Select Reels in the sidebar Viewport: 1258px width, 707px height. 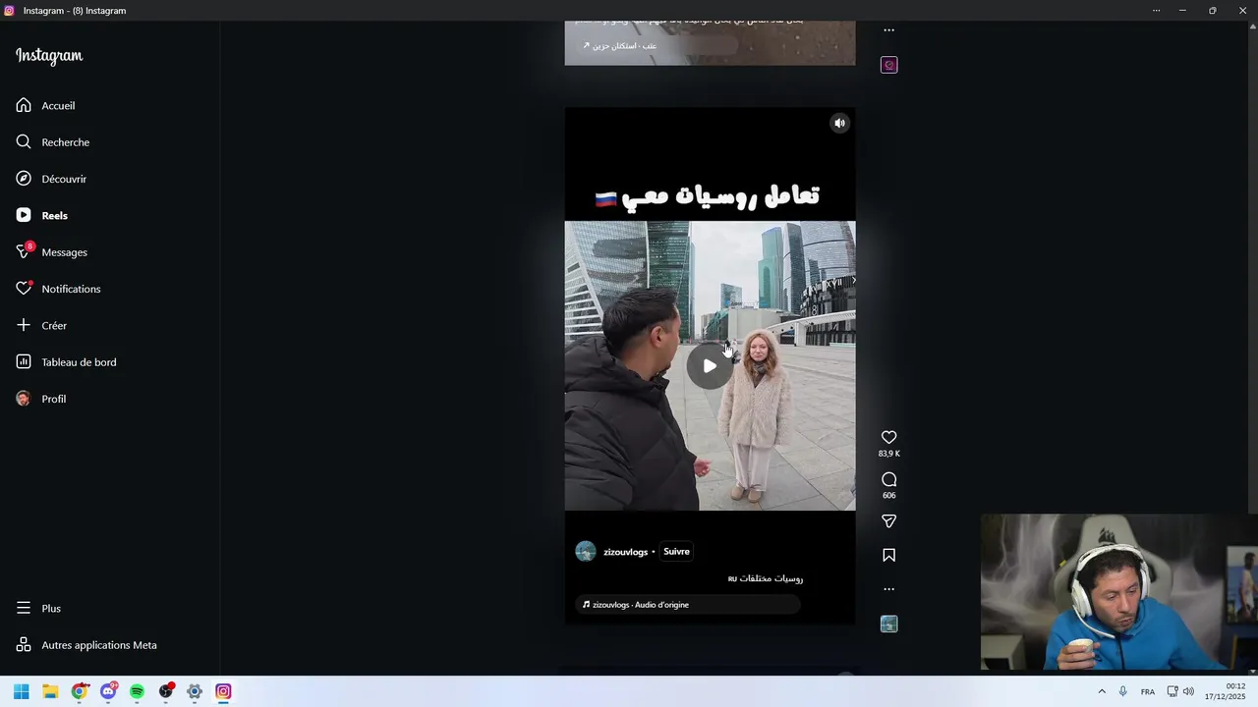pos(41,215)
